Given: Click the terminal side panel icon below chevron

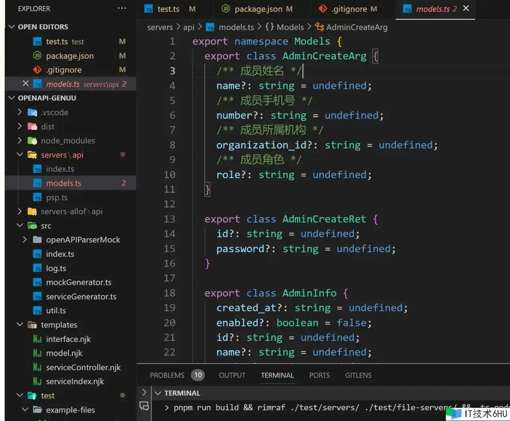Looking at the screenshot, I should 144,406.
